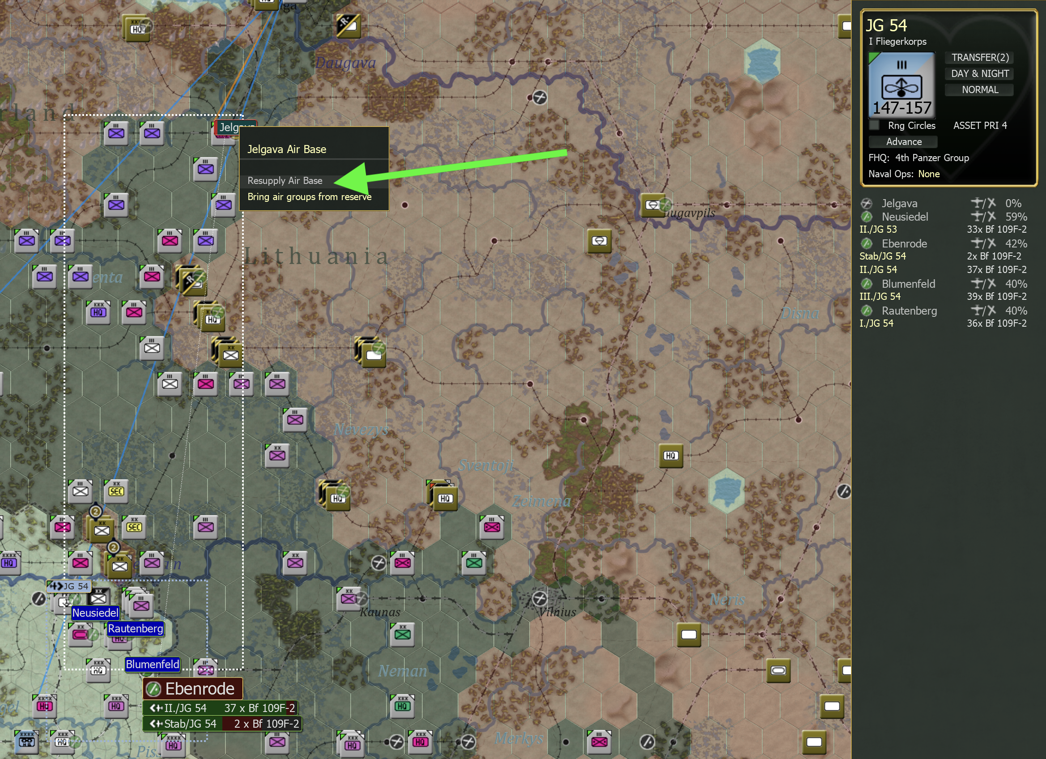This screenshot has width=1046, height=759.
Task: Click the ASSET PRI 4 setting
Action: click(980, 125)
